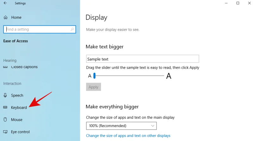Return to Home by its text label
This screenshot has width=253, height=141.
pos(16,17)
